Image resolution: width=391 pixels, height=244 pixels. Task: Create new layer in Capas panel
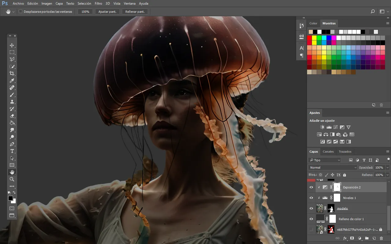[x=374, y=238]
